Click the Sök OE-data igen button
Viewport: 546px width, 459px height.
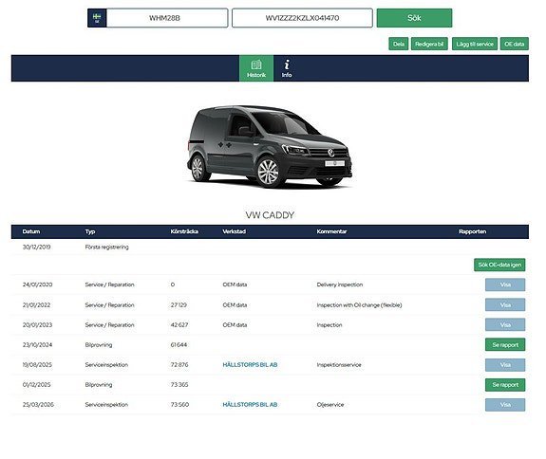pyautogui.click(x=499, y=265)
